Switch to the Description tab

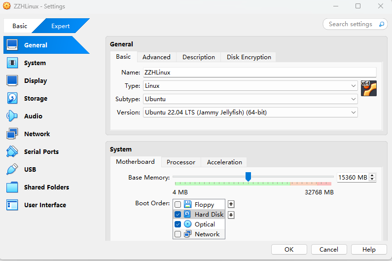tap(199, 57)
